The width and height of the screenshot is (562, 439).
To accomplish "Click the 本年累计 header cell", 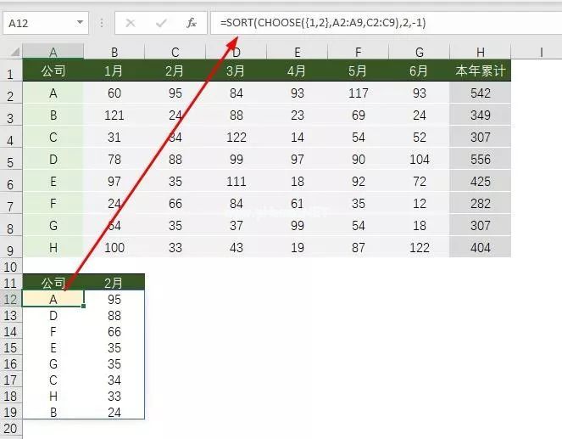I will [480, 71].
